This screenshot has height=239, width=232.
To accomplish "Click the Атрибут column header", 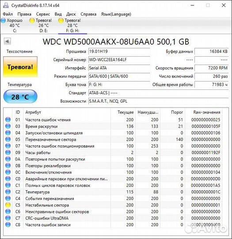I will point(67,112).
